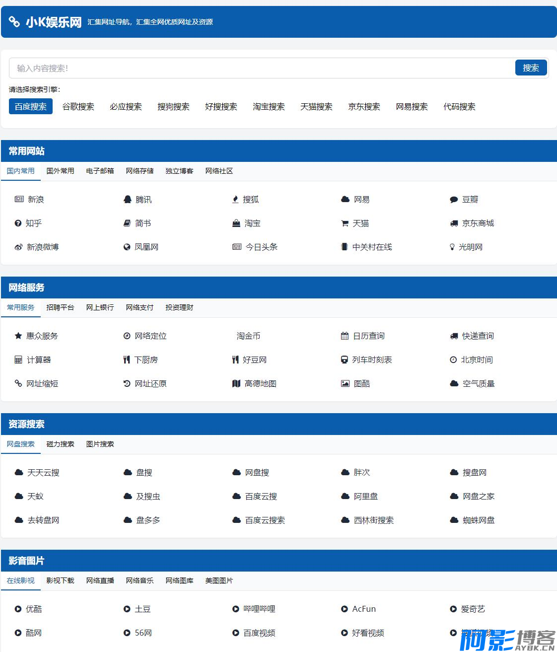This screenshot has height=652, width=557.
Task: Click the play icon beside 优酷
Action: pos(18,609)
